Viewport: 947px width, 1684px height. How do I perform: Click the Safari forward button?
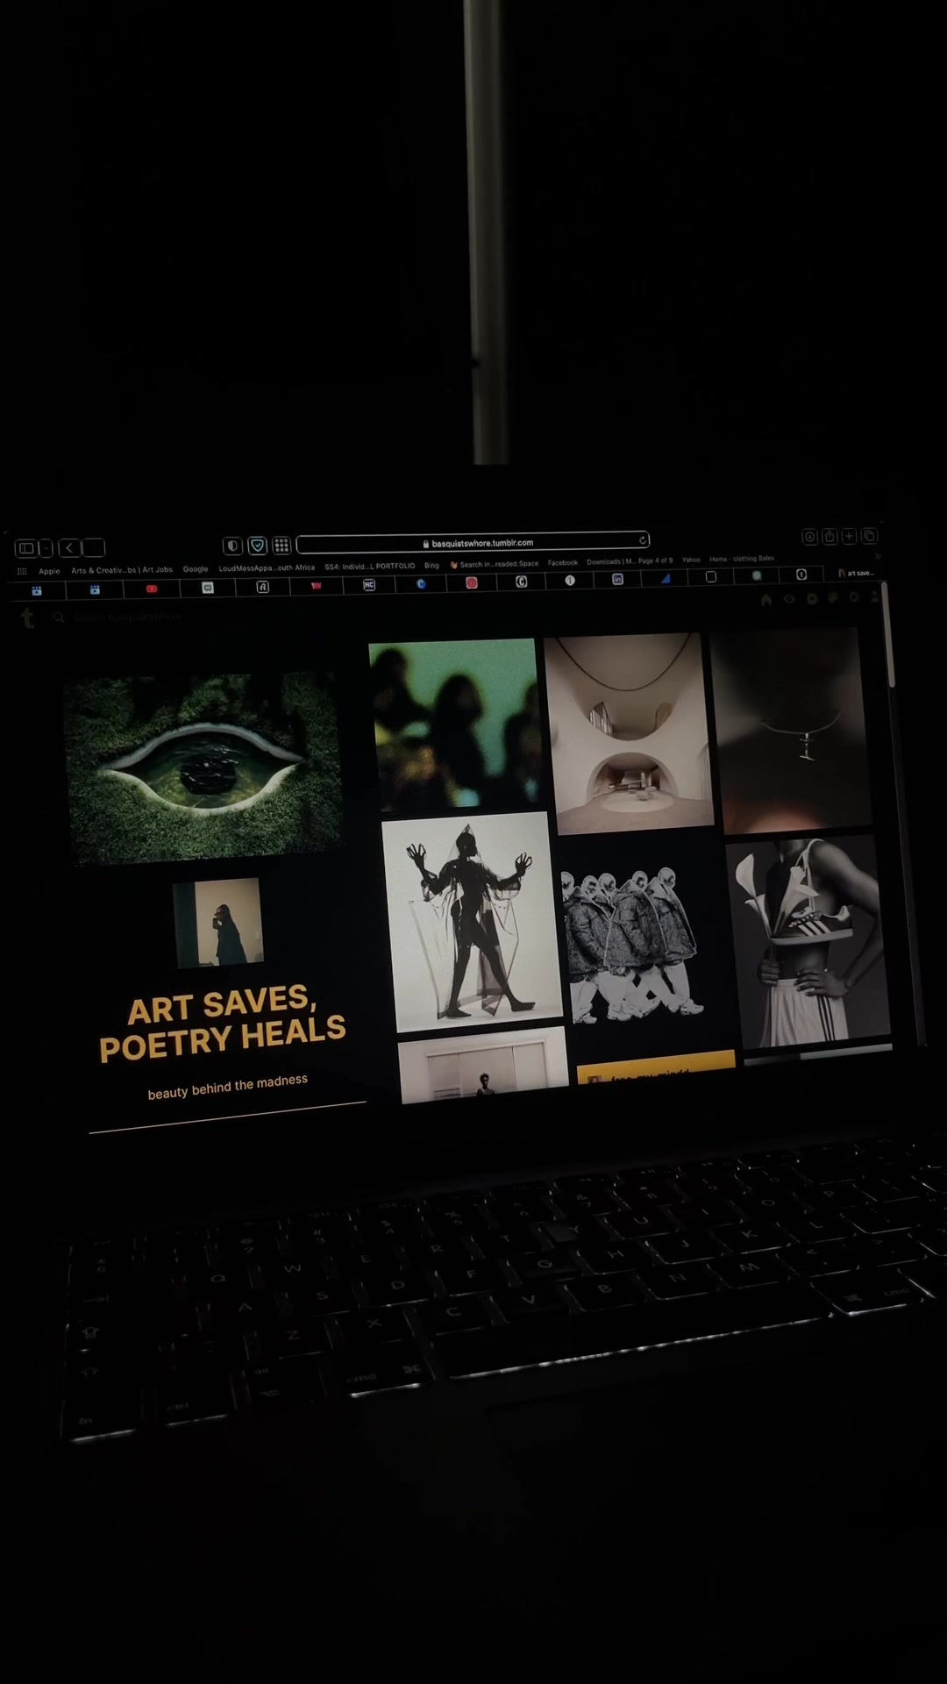click(94, 548)
